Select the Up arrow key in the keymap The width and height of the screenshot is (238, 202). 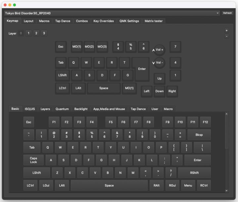coord(159,79)
